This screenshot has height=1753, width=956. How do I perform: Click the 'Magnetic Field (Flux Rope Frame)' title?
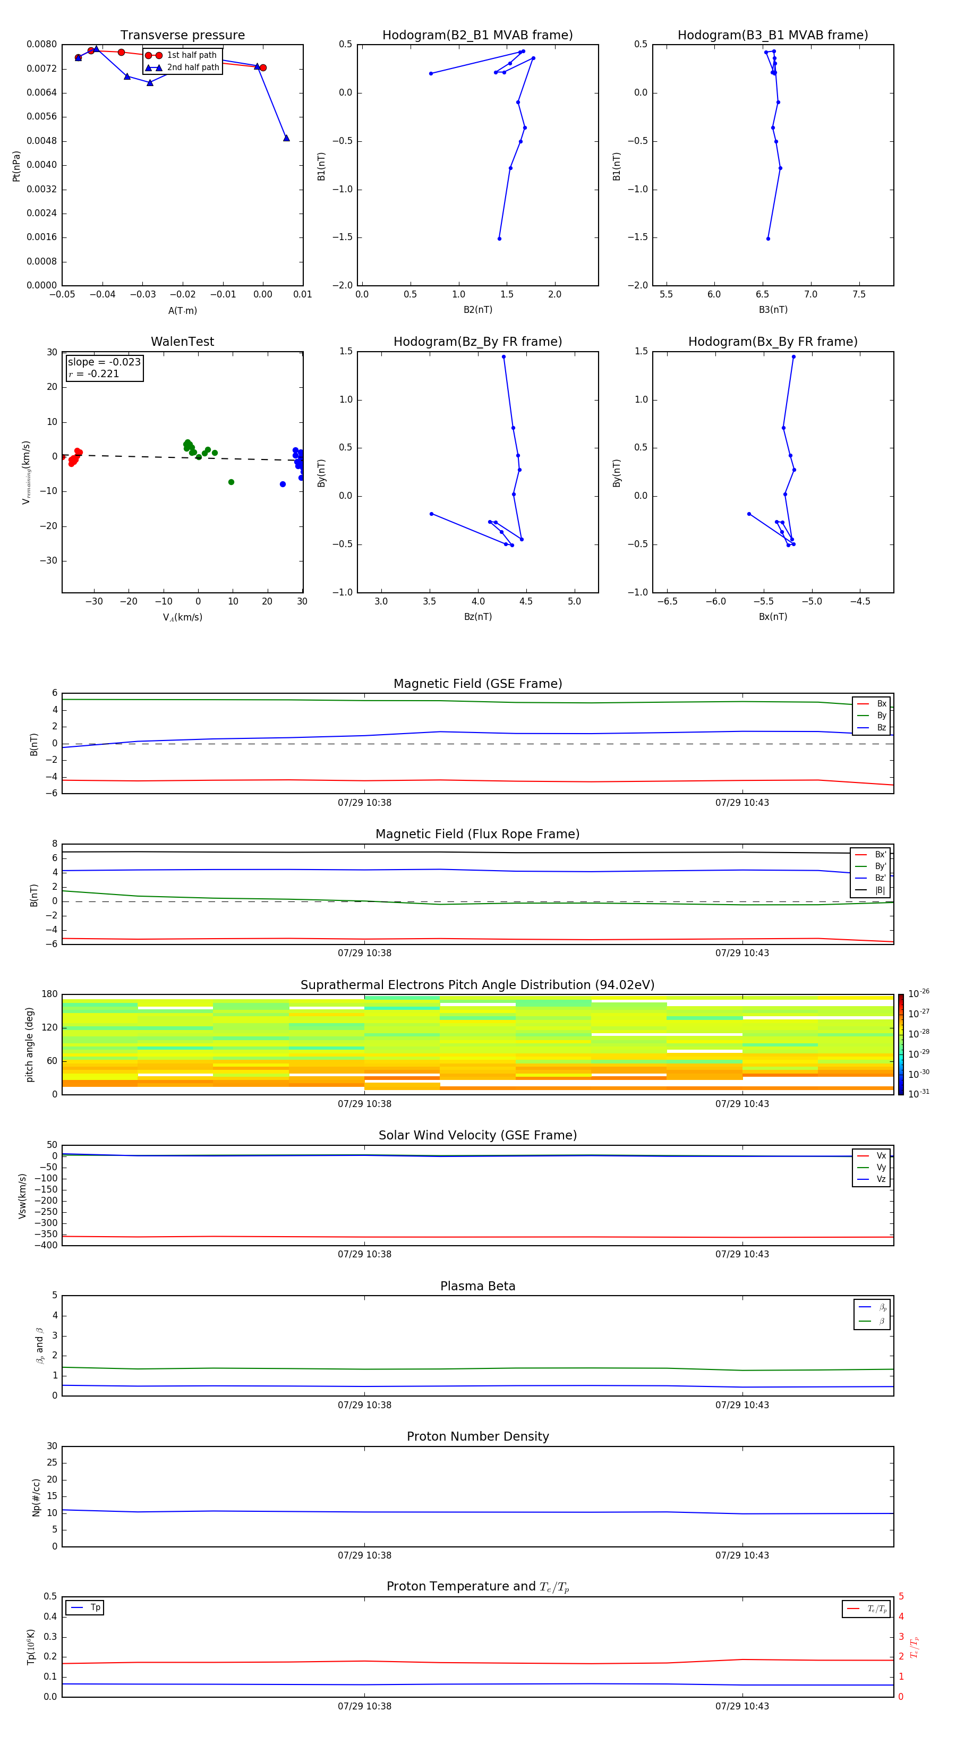[477, 835]
